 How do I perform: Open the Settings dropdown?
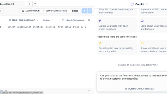pyautogui.click(x=48, y=20)
